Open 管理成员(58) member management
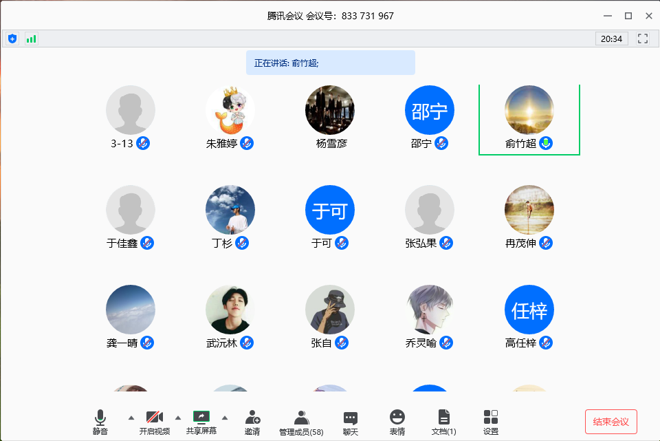This screenshot has width=660, height=441. click(x=301, y=421)
